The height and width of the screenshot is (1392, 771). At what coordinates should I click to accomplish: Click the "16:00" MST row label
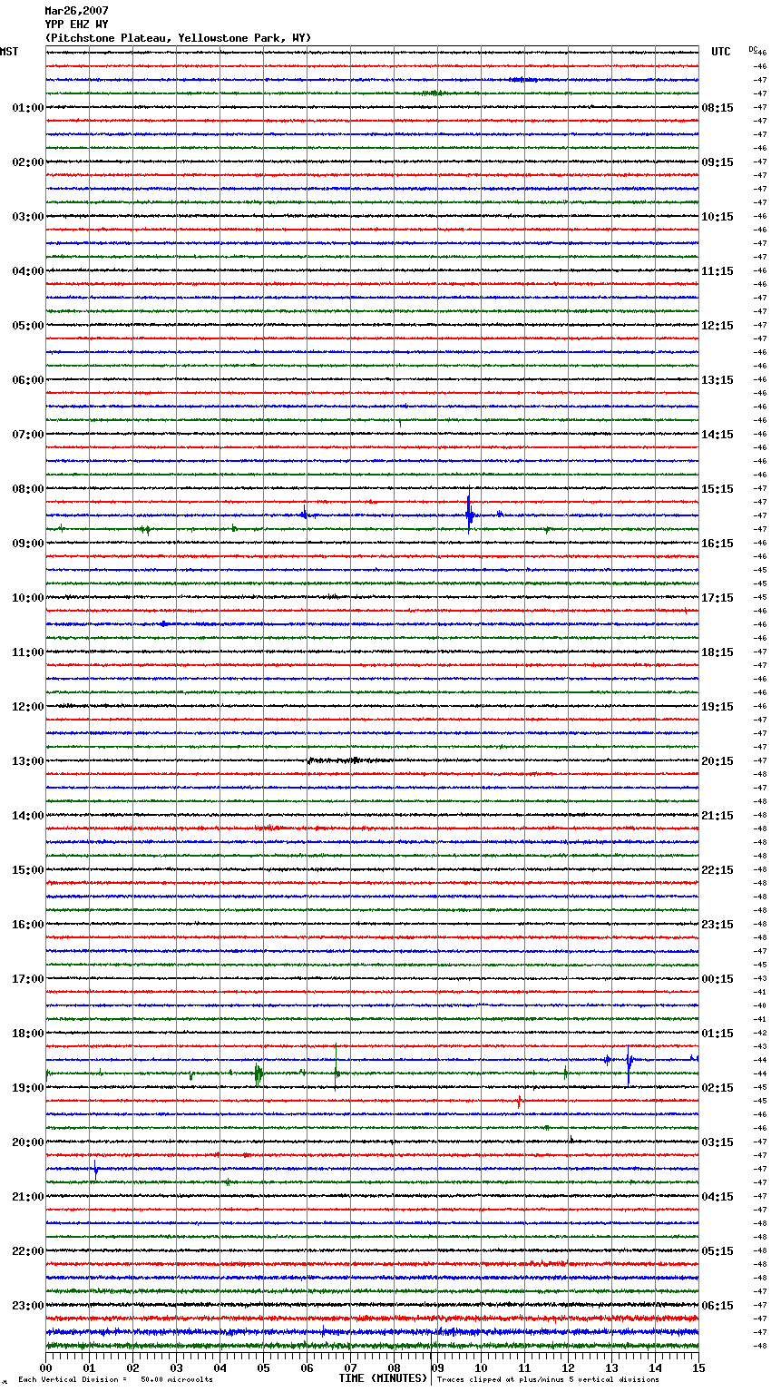[x=27, y=925]
